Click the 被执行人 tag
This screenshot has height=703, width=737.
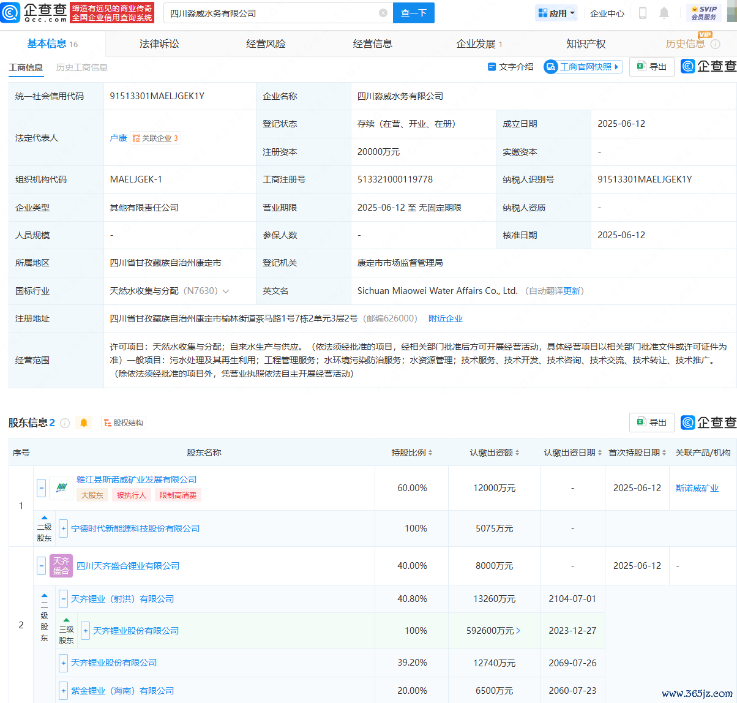pos(132,495)
